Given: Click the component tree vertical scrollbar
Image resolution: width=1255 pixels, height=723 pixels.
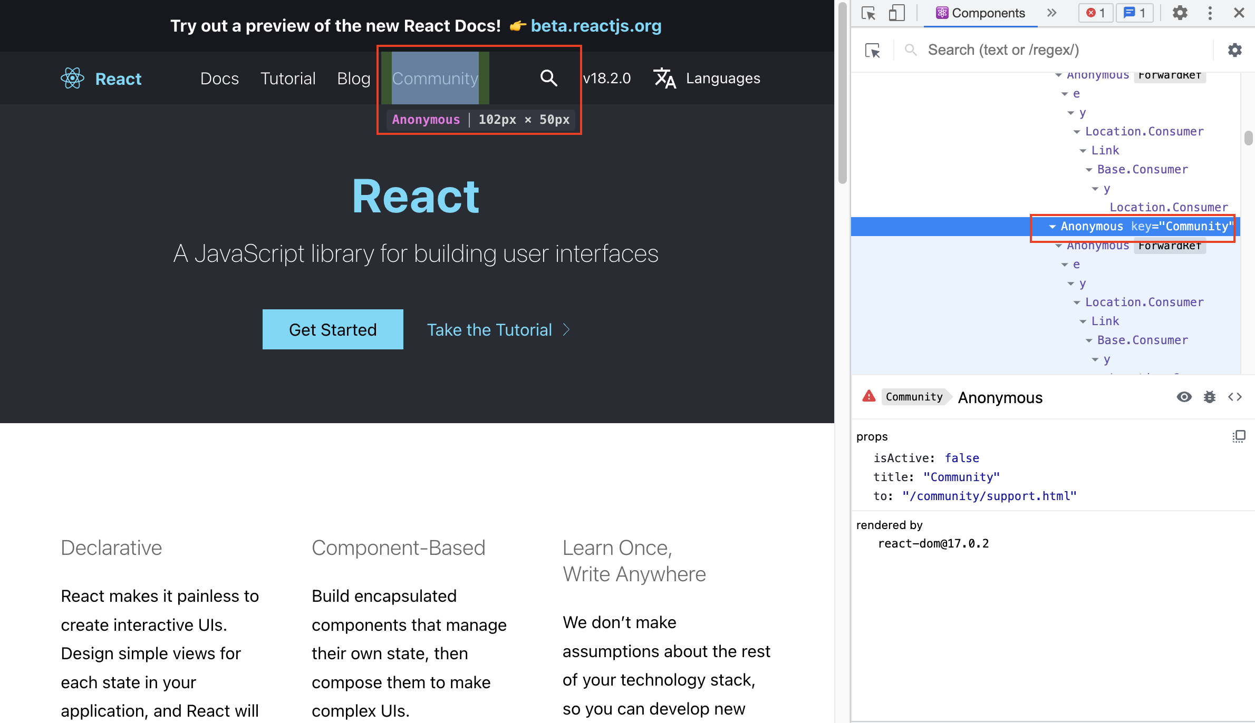Looking at the screenshot, I should [1248, 138].
